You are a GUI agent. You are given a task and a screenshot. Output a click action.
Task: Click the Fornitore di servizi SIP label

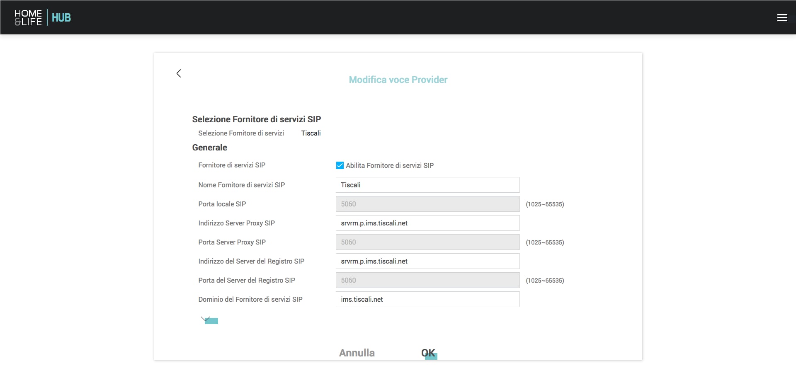point(232,165)
